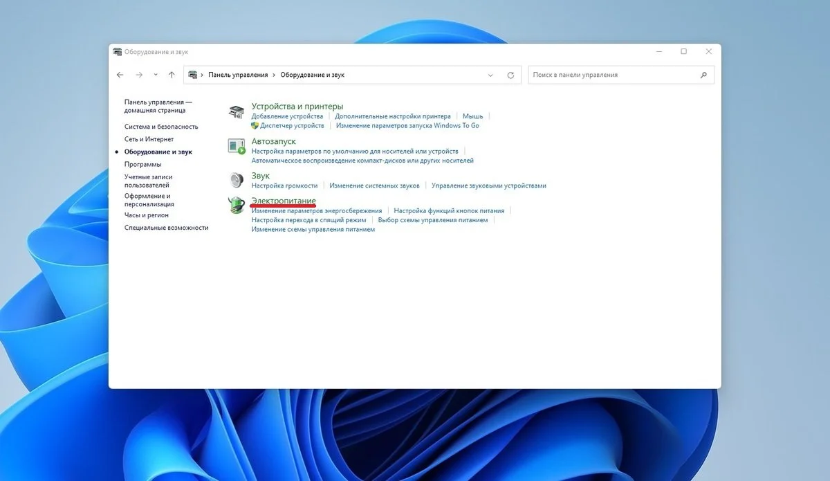
Task: Click Изменение параметров энергосбережения link
Action: (x=317, y=210)
